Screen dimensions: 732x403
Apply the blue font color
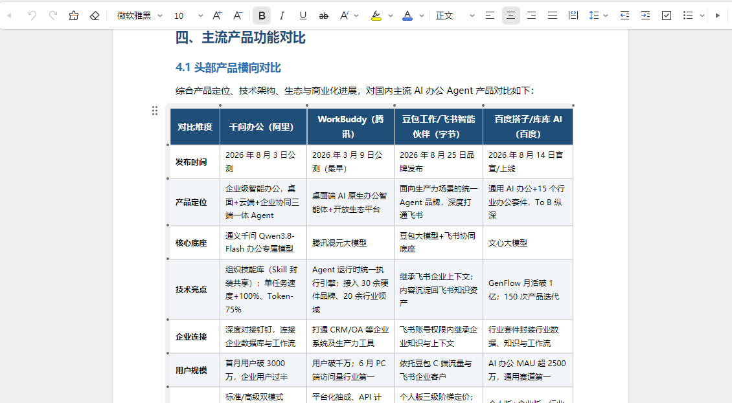tap(407, 16)
